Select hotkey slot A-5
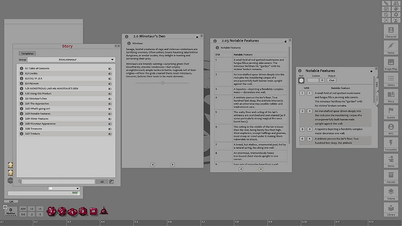 (150, 222)
